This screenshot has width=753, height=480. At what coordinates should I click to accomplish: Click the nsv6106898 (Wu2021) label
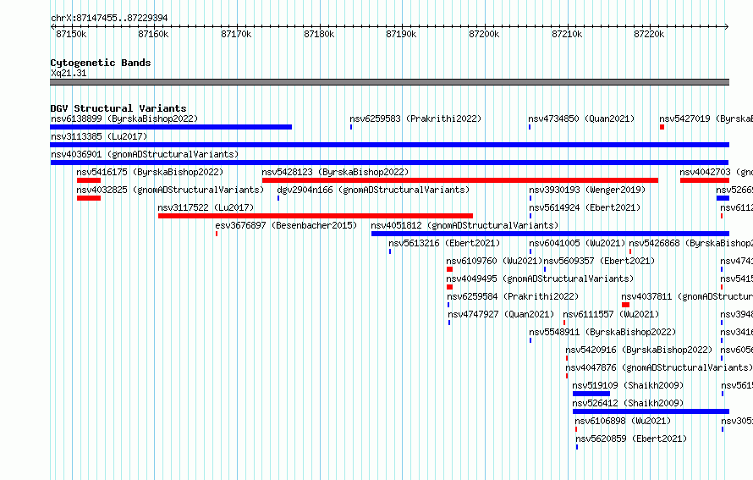623,421
